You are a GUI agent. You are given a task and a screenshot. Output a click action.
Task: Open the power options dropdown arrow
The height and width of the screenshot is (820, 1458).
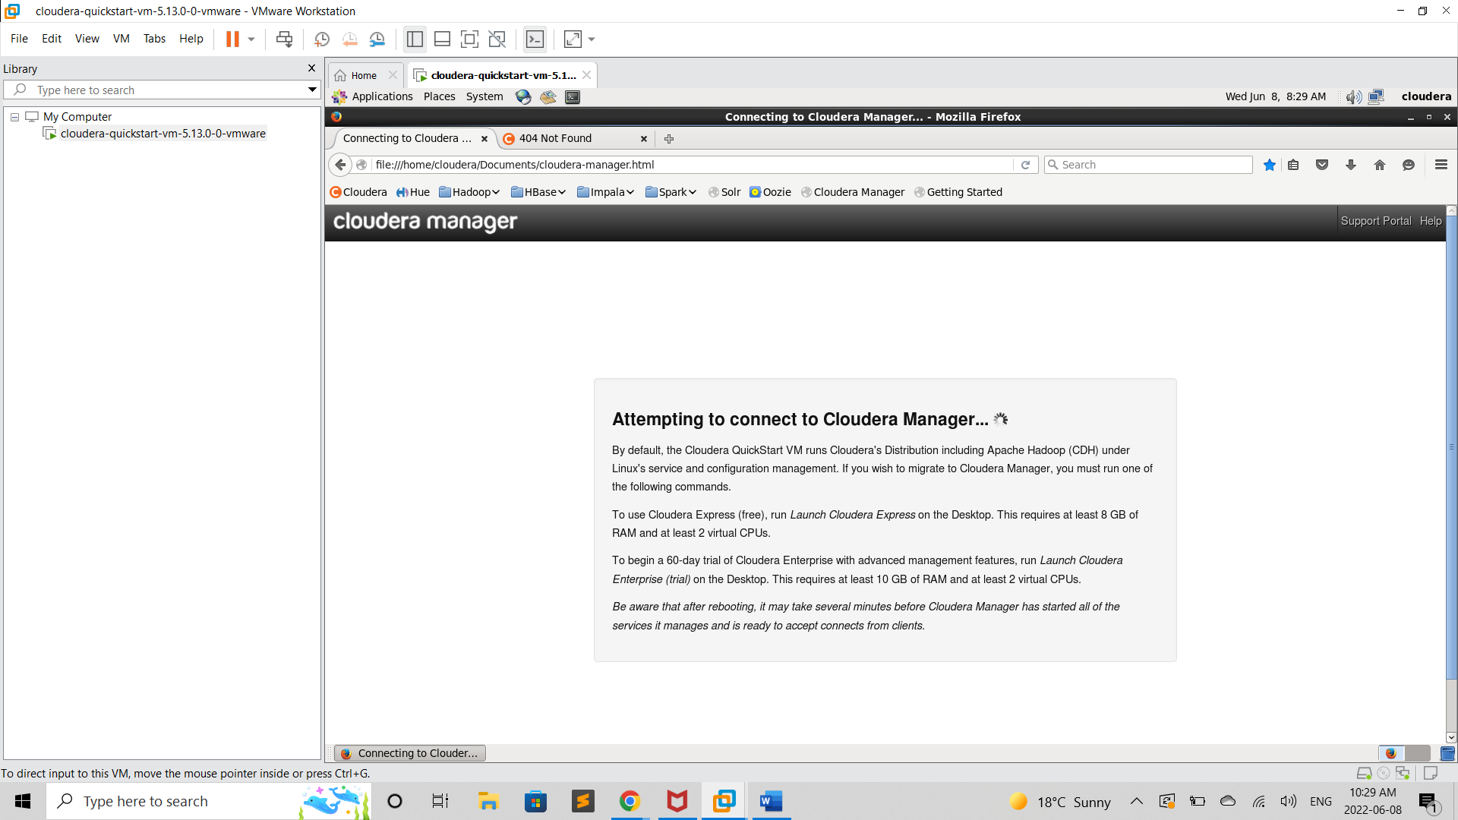point(251,39)
